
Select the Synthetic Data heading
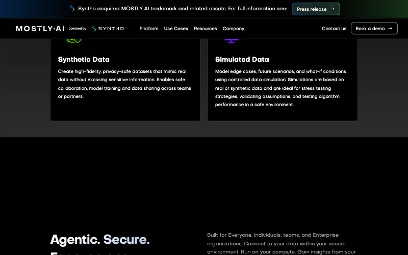(84, 60)
